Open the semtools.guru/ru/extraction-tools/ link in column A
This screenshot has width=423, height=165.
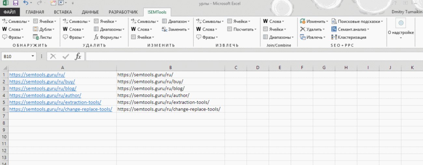point(55,102)
